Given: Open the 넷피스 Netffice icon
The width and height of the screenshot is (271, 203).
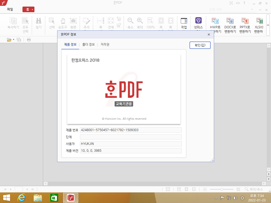Looking at the screenshot, I should 198,20.
